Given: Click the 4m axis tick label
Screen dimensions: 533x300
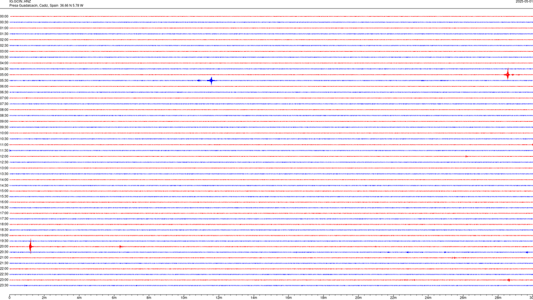Looking at the screenshot, I should pos(79,298).
